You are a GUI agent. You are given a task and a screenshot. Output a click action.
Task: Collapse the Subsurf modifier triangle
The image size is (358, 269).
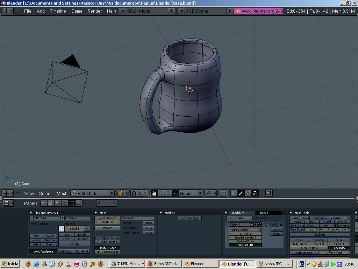pos(227,225)
